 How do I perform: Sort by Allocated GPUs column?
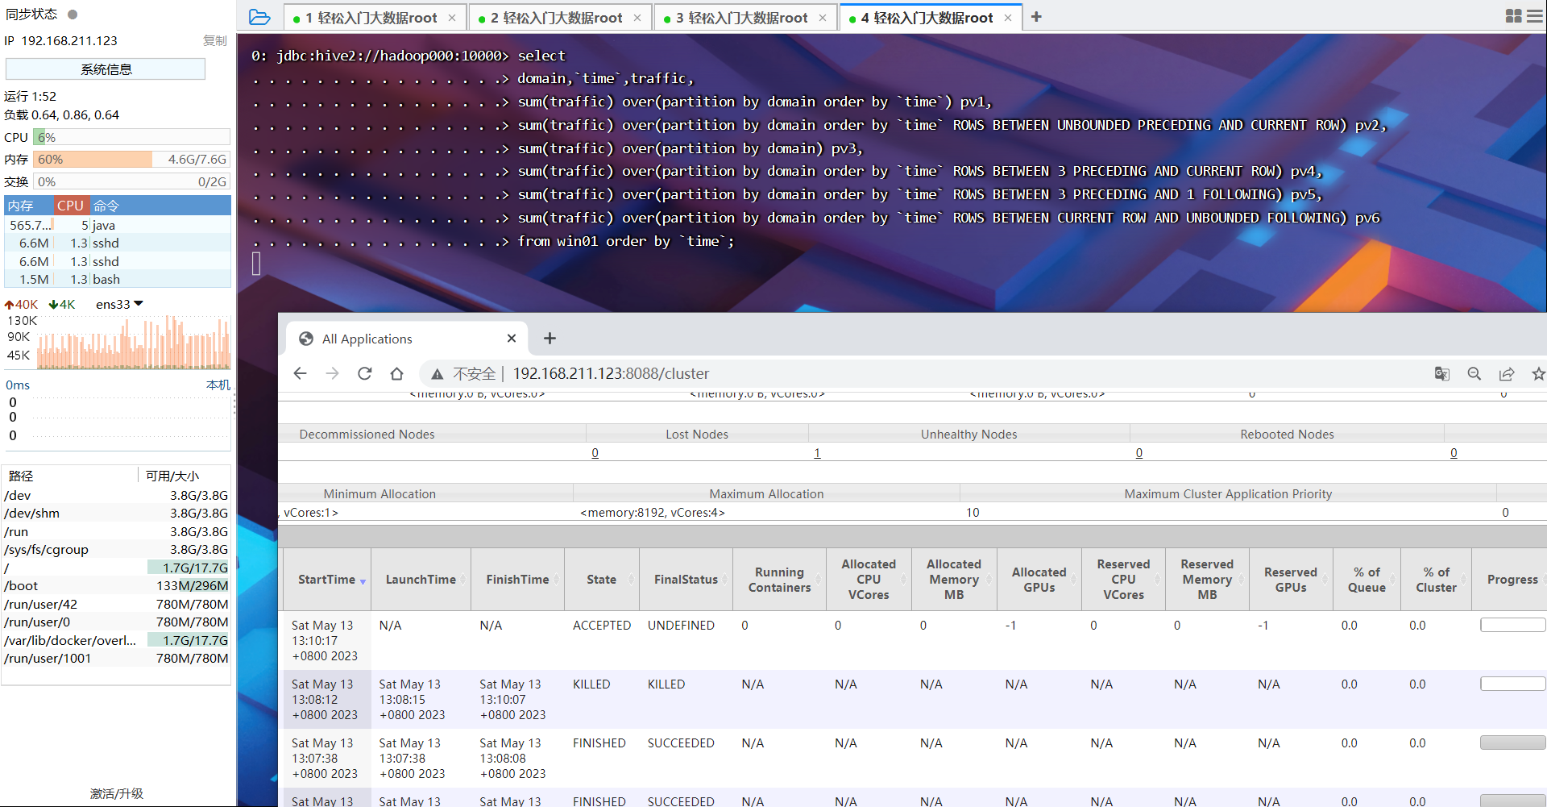click(1039, 580)
